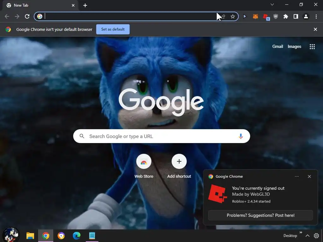
Task: Share this page icon in address bar
Action: [x=223, y=16]
